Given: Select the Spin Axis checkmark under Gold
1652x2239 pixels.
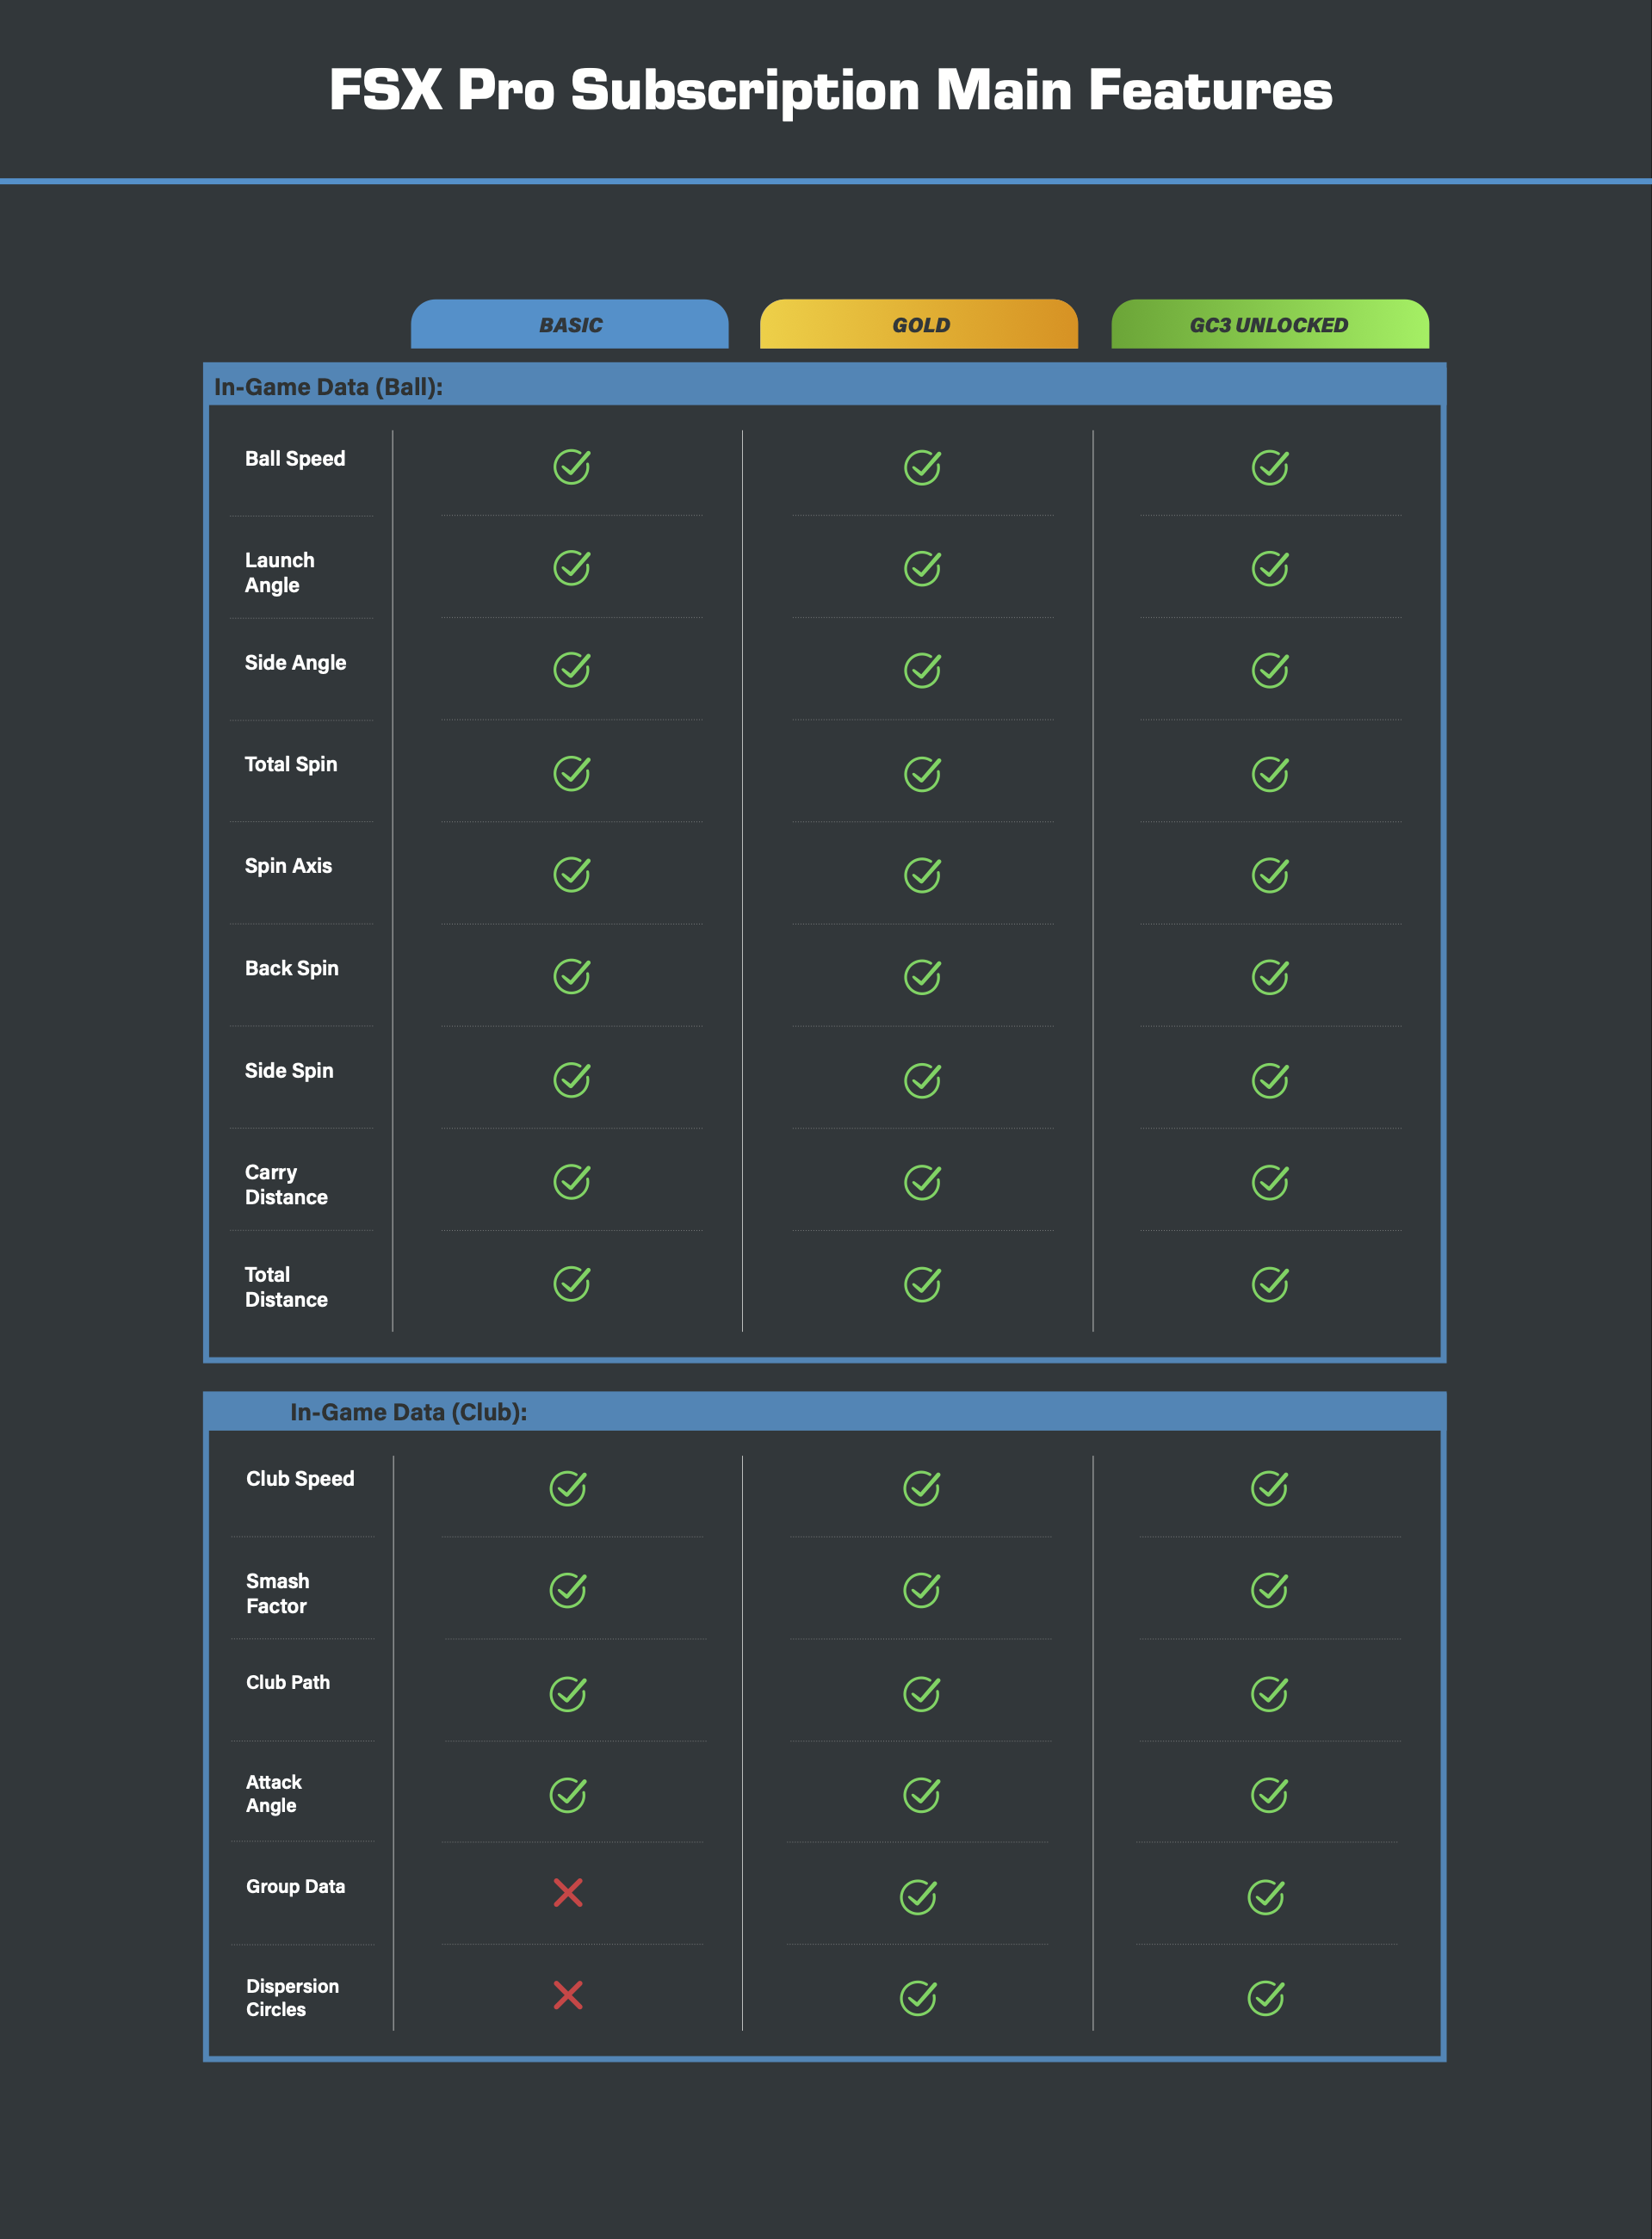Looking at the screenshot, I should pyautogui.click(x=921, y=874).
